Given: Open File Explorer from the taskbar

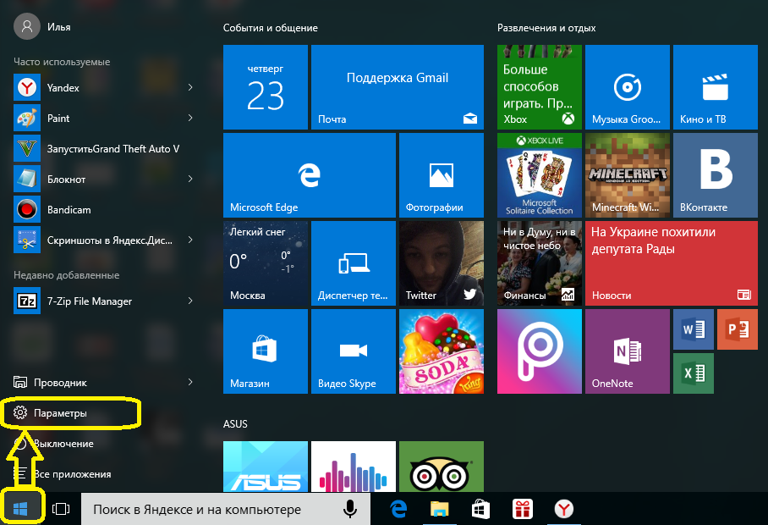Looking at the screenshot, I should pyautogui.click(x=439, y=509).
